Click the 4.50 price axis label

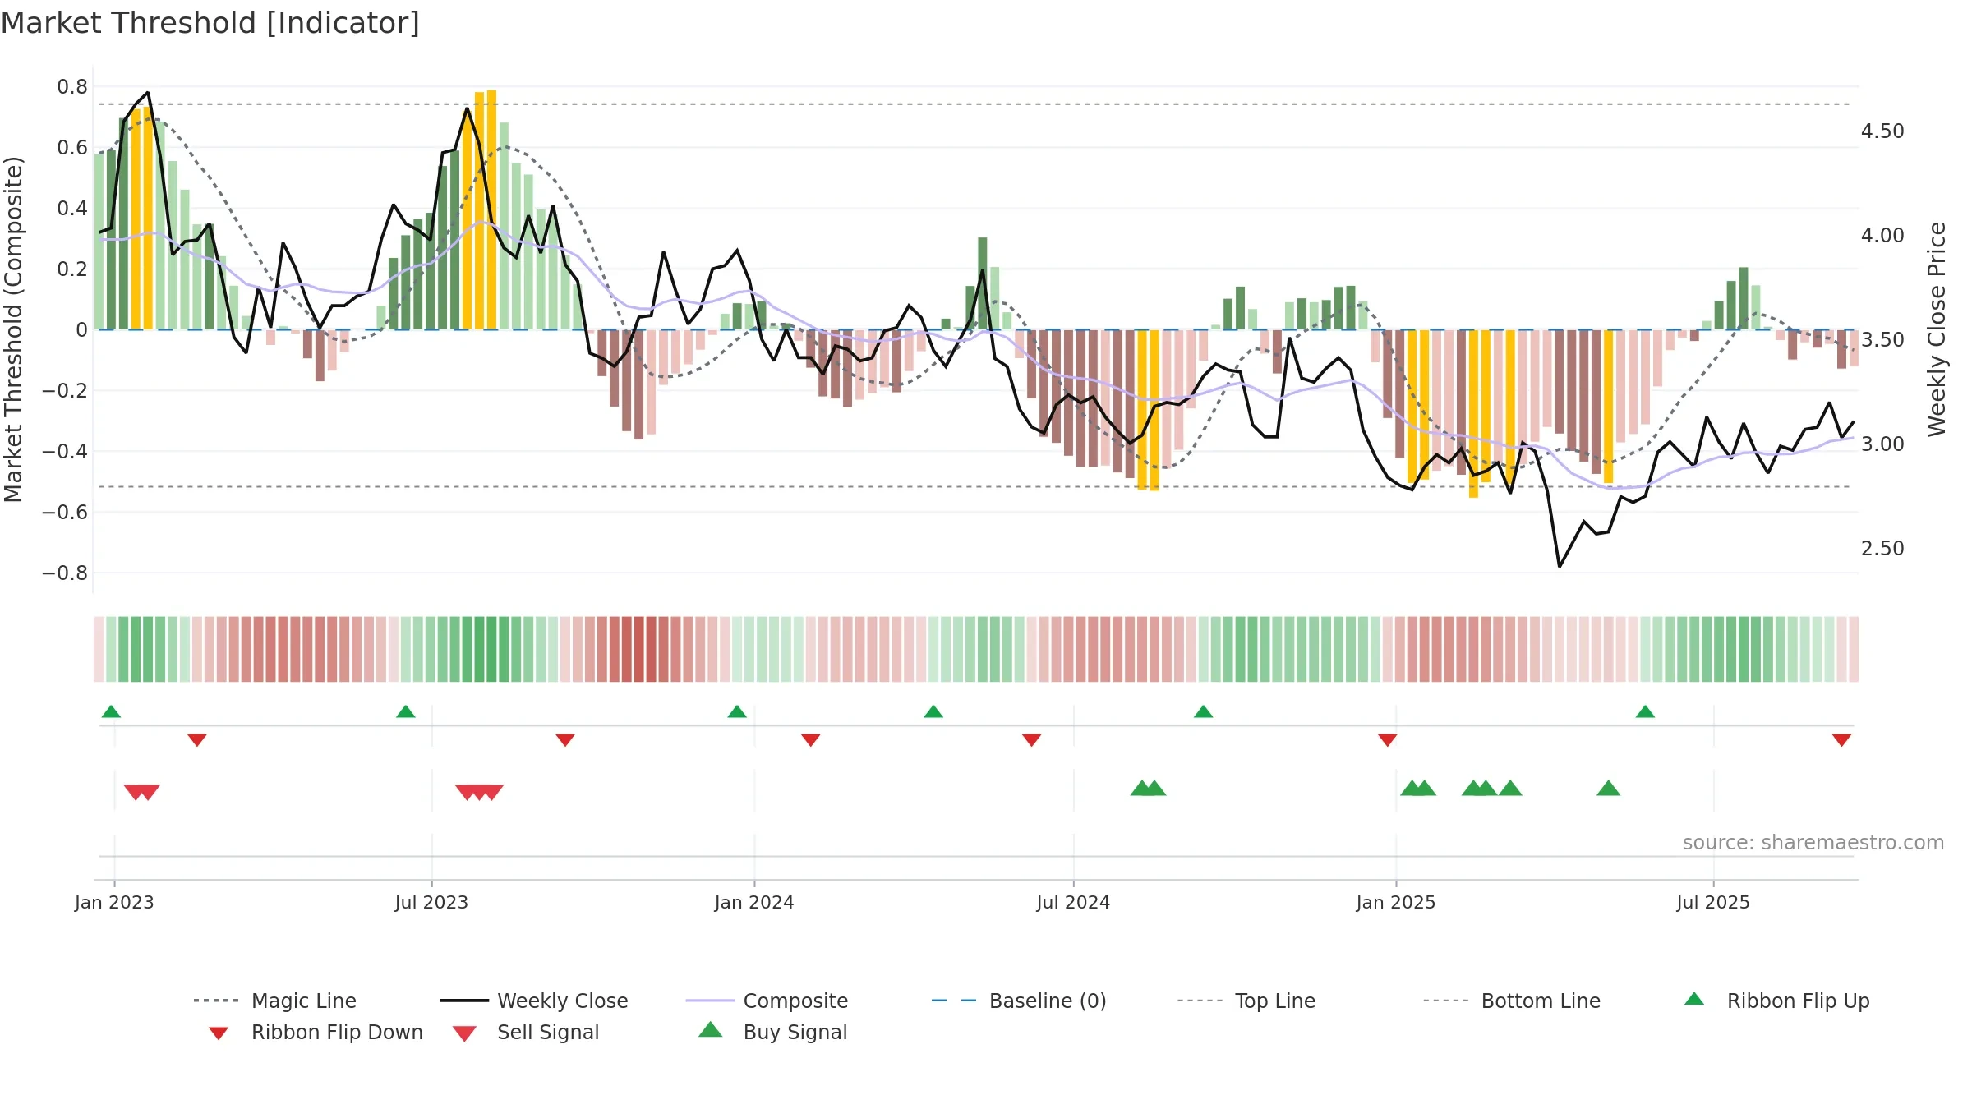(1882, 131)
